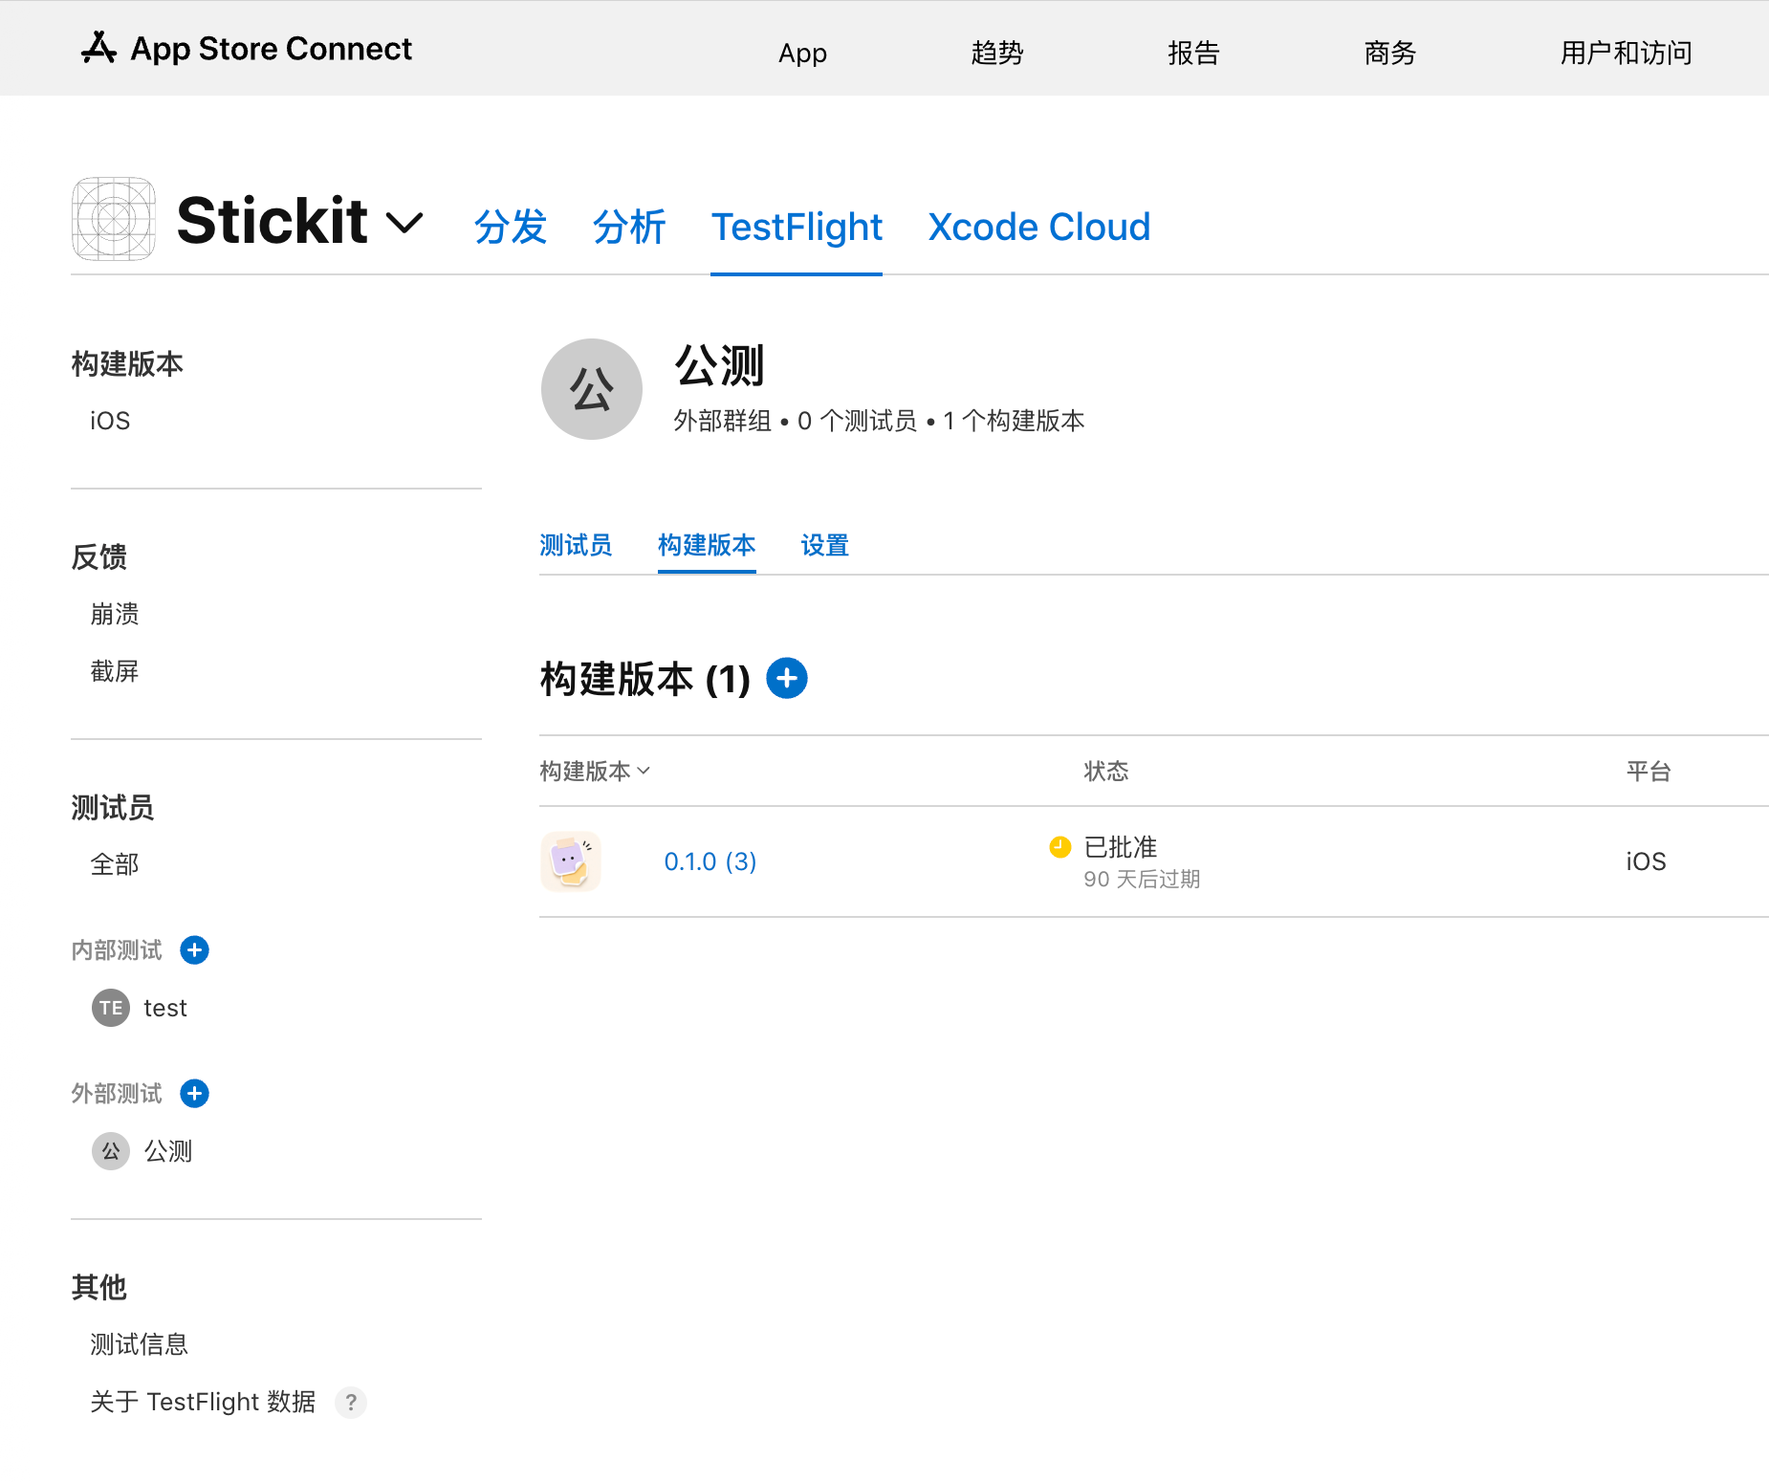Open the 报告 menu item
The height and width of the screenshot is (1482, 1769).
1193,53
